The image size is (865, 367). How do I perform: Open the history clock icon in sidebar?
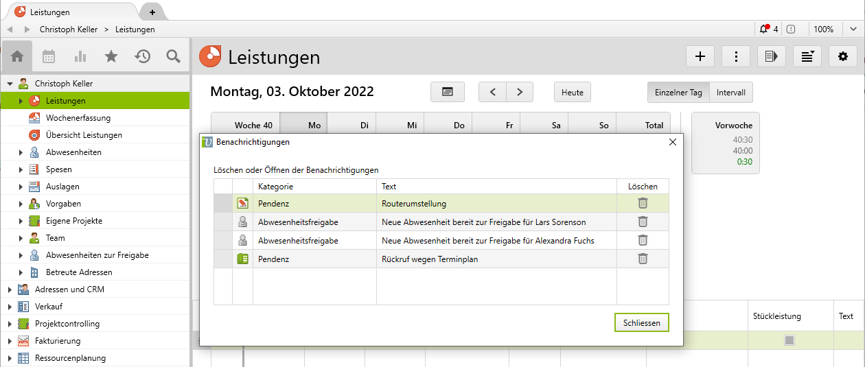tap(143, 57)
